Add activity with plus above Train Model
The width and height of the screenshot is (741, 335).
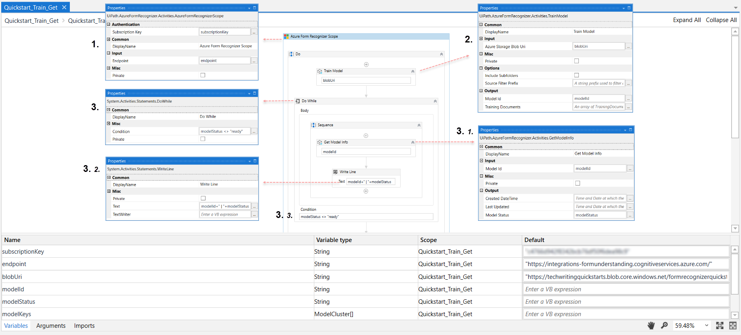[366, 65]
